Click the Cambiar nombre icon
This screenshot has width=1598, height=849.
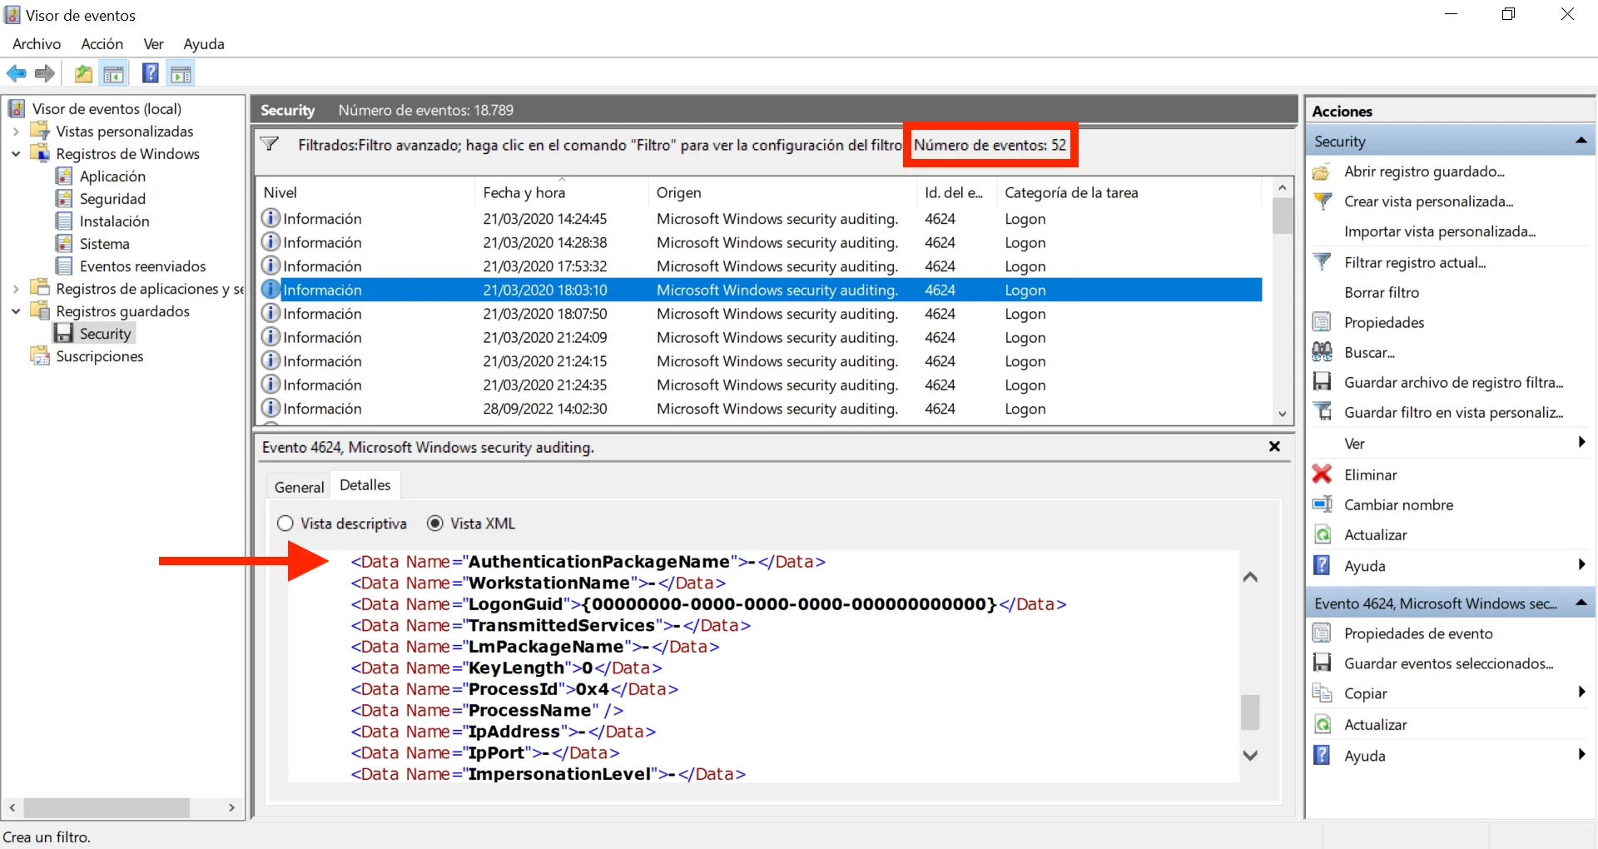[x=1322, y=504]
